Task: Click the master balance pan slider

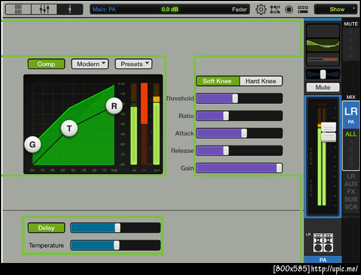Action: coord(322,74)
